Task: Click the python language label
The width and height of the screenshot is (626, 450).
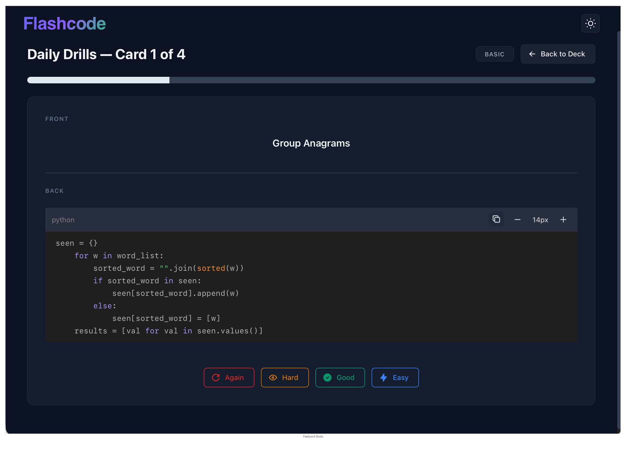Action: [63, 220]
